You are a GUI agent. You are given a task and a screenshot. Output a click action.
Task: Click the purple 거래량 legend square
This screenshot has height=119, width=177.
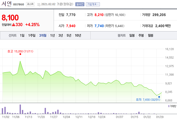tap(169, 106)
